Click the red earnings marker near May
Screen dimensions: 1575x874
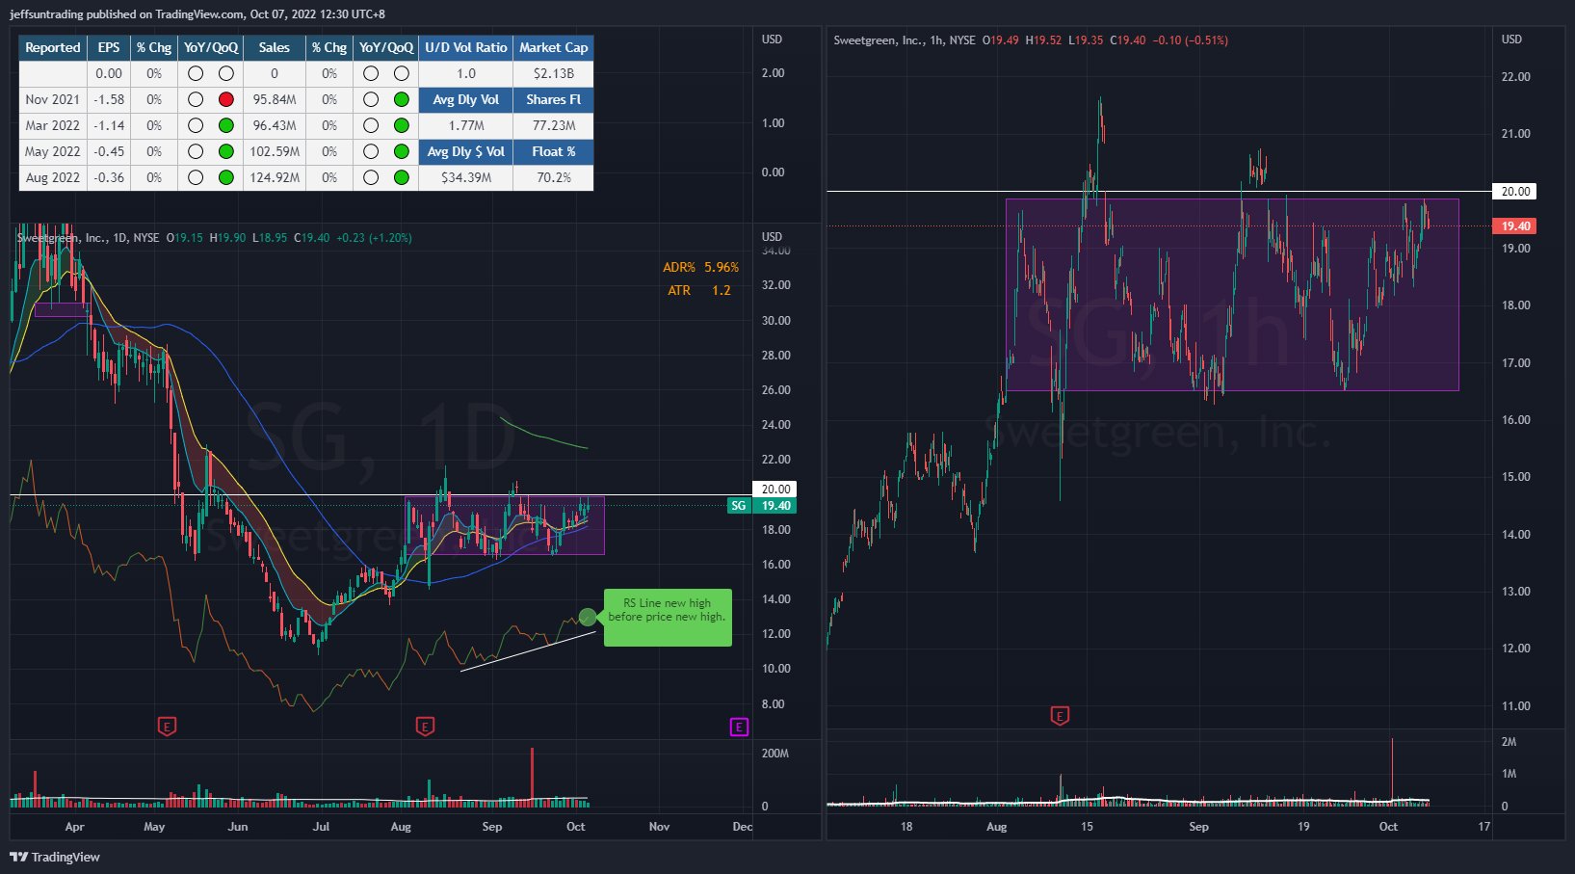click(x=167, y=727)
